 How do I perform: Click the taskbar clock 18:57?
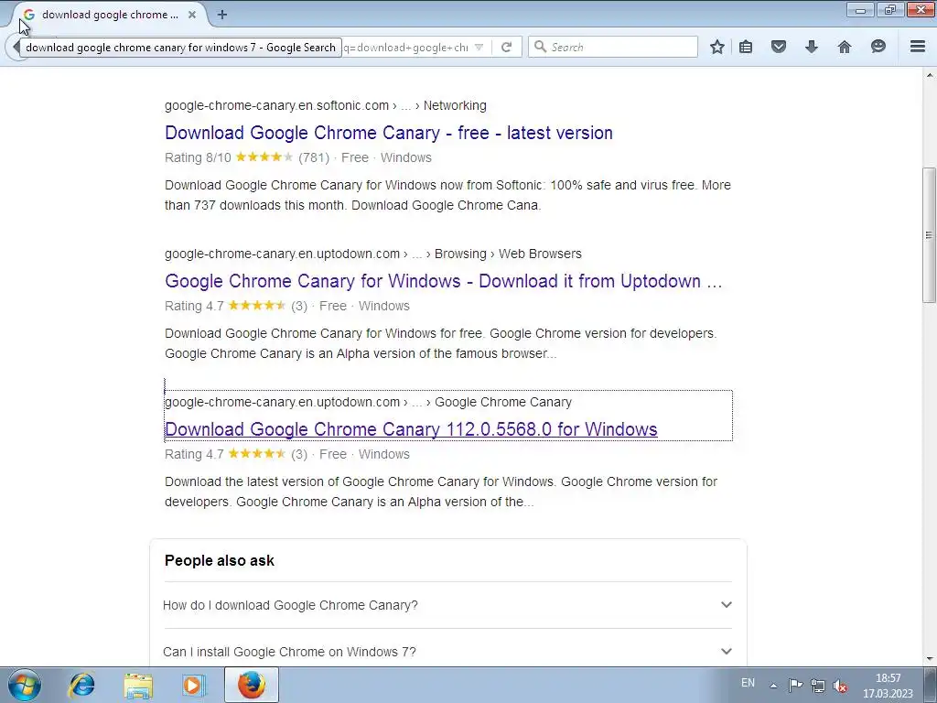888,678
